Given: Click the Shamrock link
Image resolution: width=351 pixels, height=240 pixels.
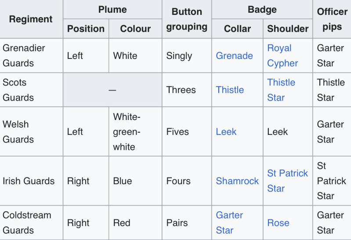Looking at the screenshot, I should tap(237, 181).
